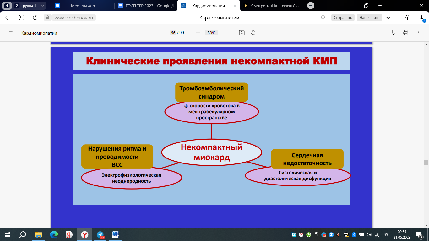
Task: Click Электрофизиологическая неоднородность ellipse
Action: point(131,178)
